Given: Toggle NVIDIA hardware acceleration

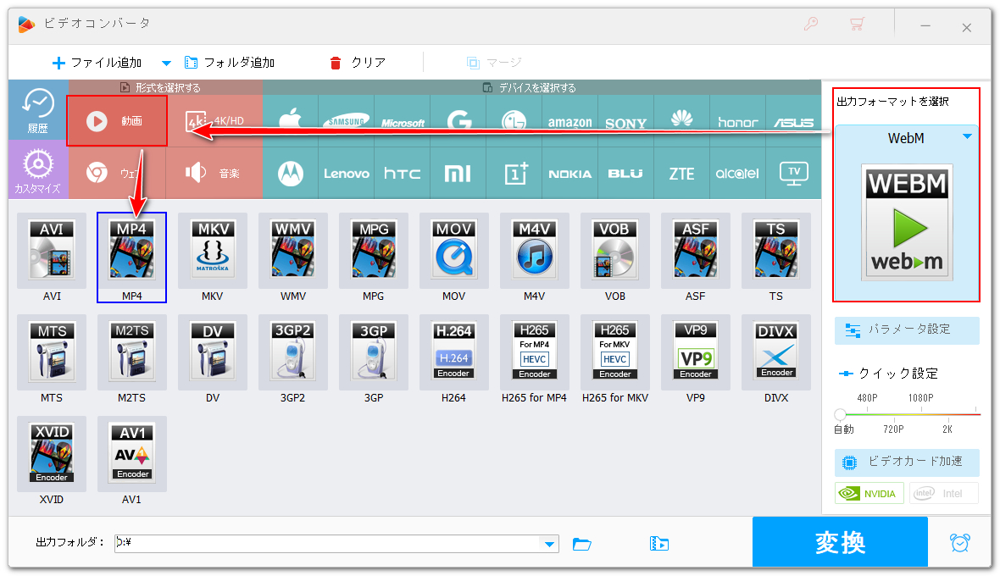Looking at the screenshot, I should (x=869, y=493).
